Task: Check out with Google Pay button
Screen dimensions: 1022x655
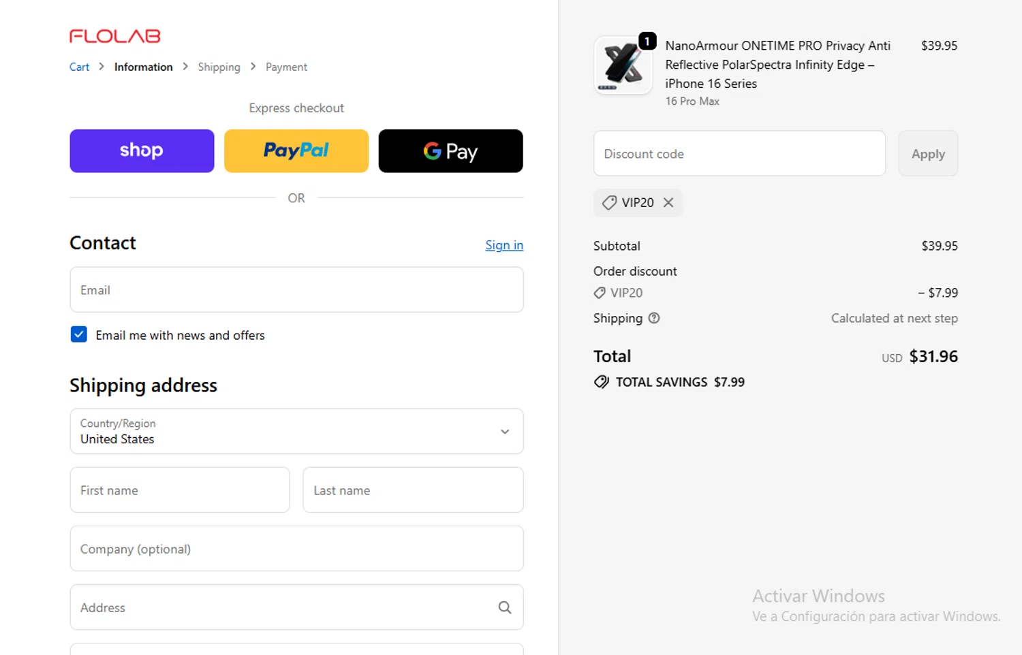Action: click(x=450, y=150)
